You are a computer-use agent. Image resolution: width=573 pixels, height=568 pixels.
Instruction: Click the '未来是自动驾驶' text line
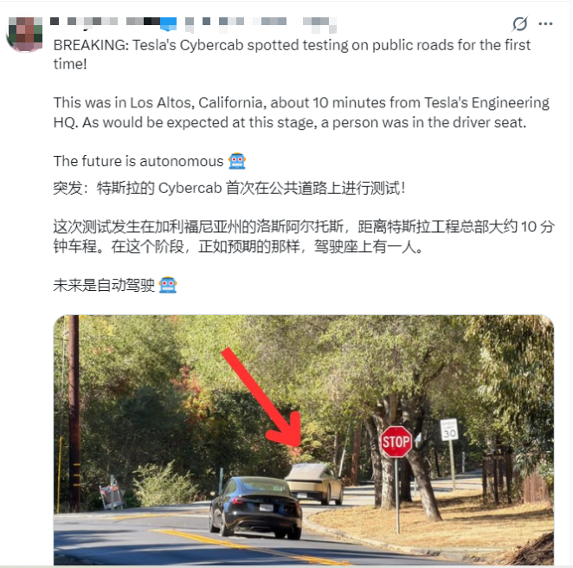(x=104, y=285)
